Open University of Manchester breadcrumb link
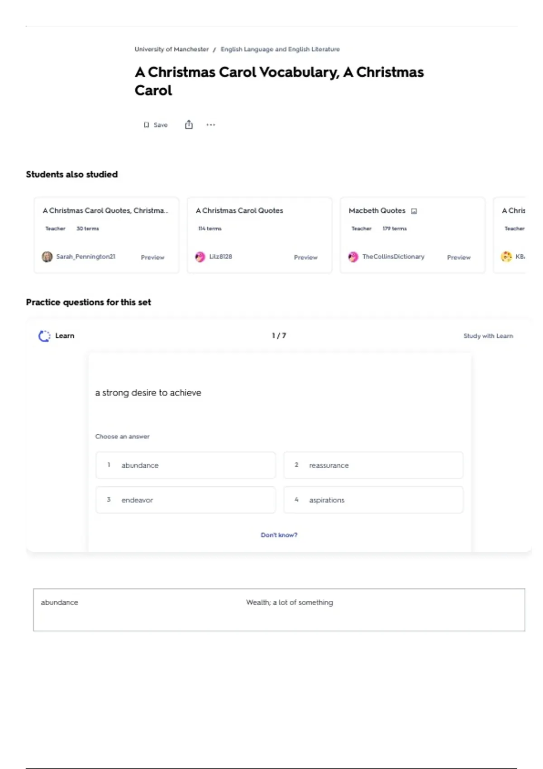 point(171,49)
